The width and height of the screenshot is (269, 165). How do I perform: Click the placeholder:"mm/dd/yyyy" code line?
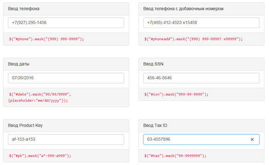(38, 100)
